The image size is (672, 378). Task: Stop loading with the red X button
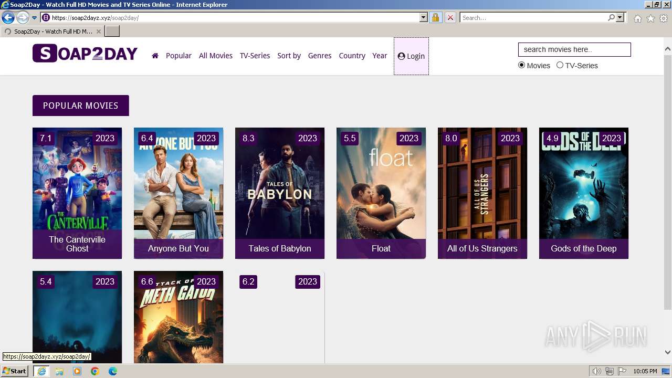pyautogui.click(x=450, y=18)
